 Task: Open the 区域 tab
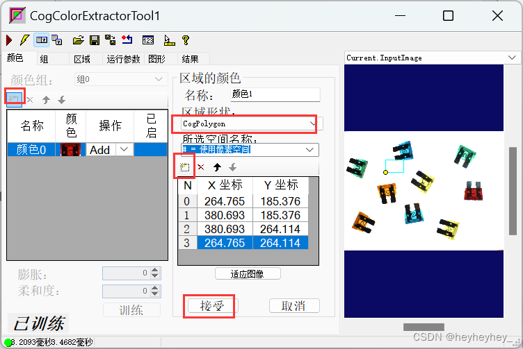click(82, 59)
